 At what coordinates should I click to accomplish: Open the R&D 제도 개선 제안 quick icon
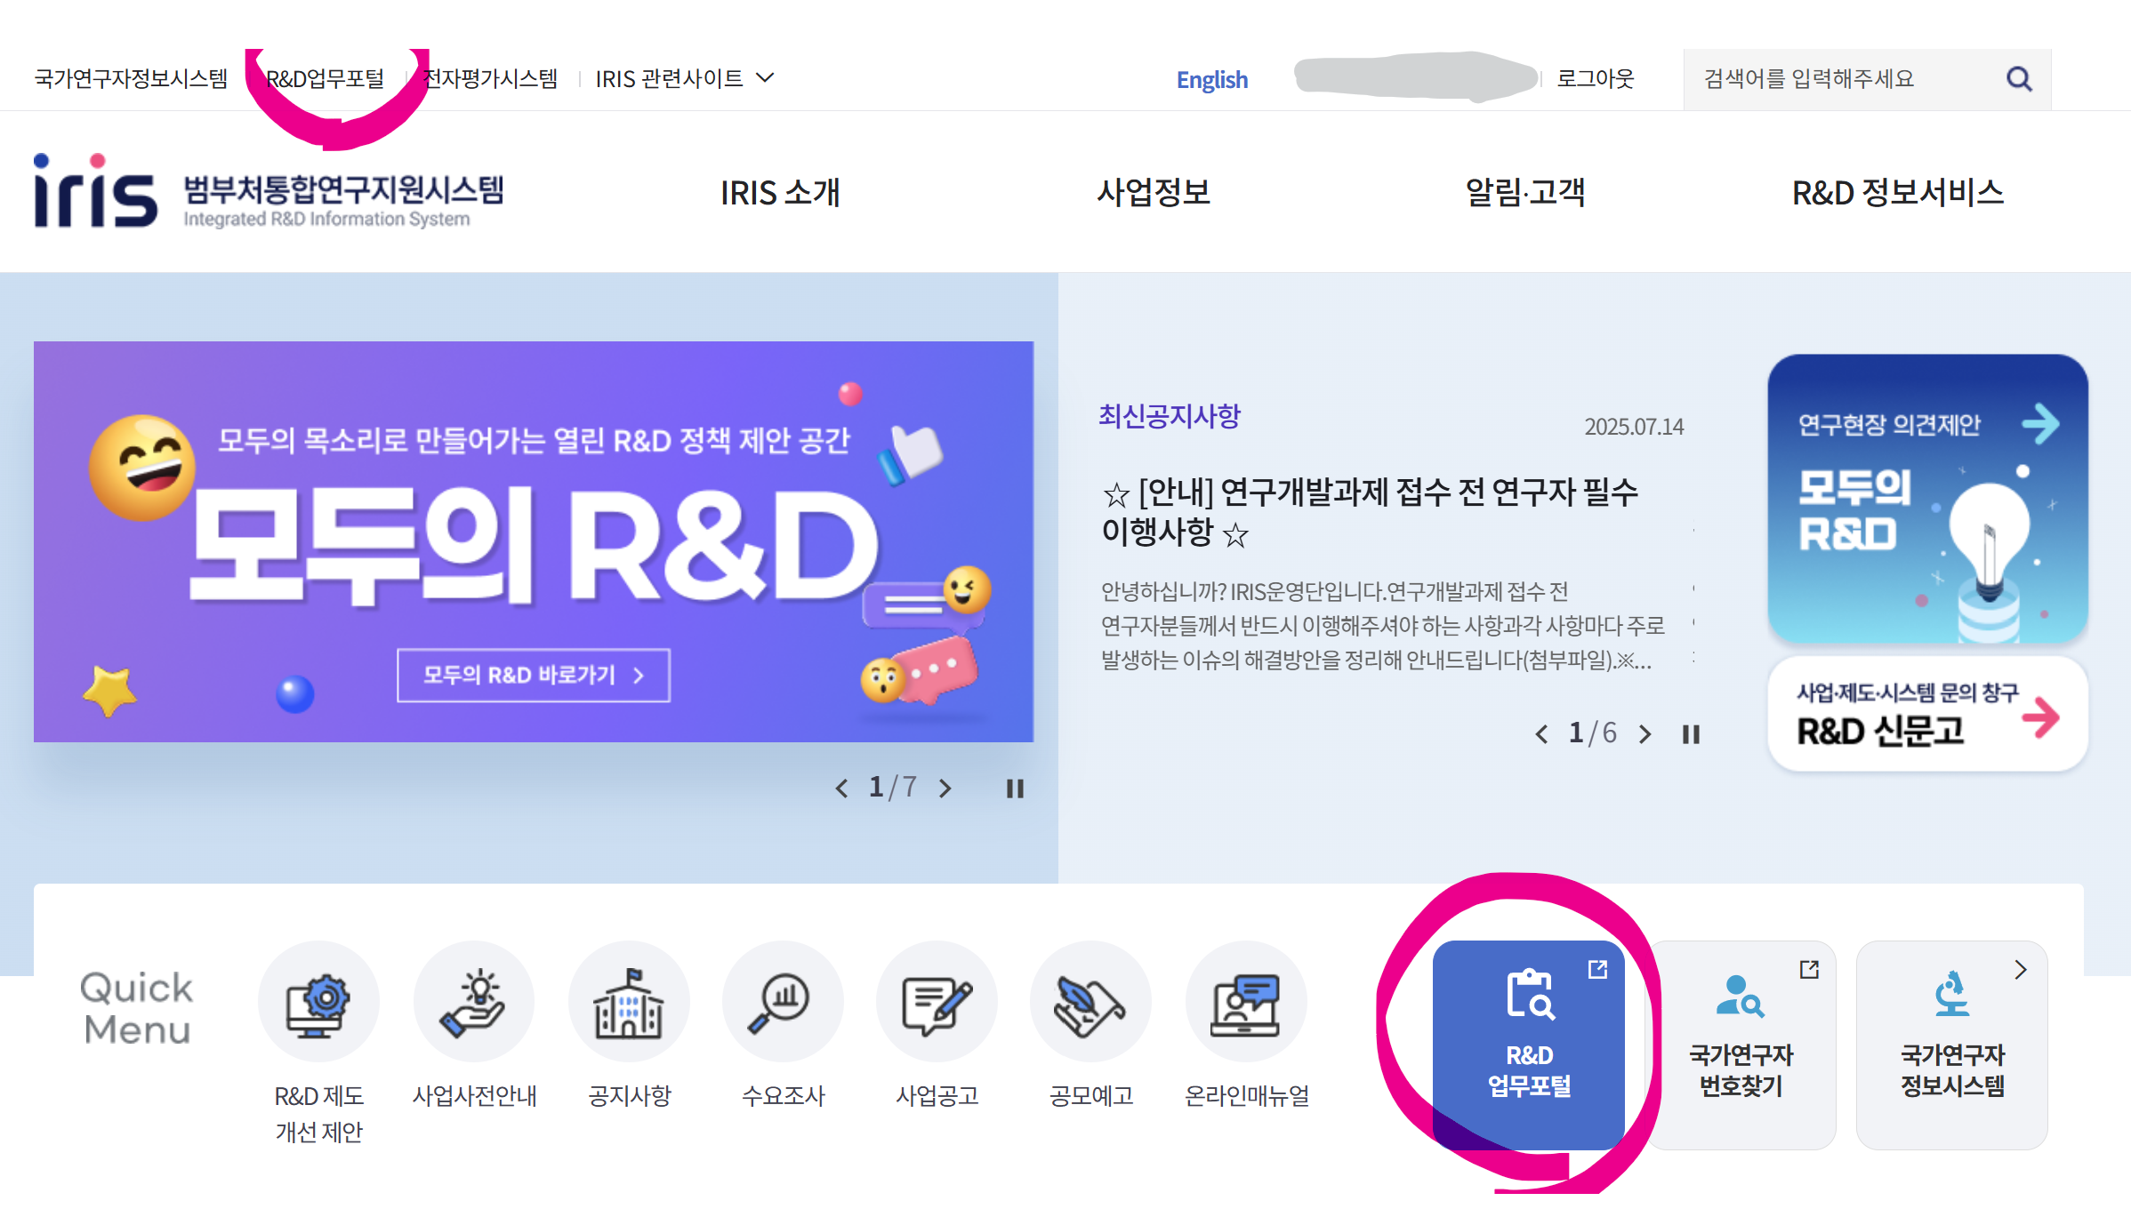coord(318,1002)
